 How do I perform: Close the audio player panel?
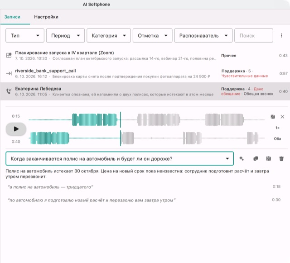[282, 117]
